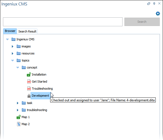Viewport: 163px width, 140px height.
Task: Select the task folder label
Action: point(30,103)
